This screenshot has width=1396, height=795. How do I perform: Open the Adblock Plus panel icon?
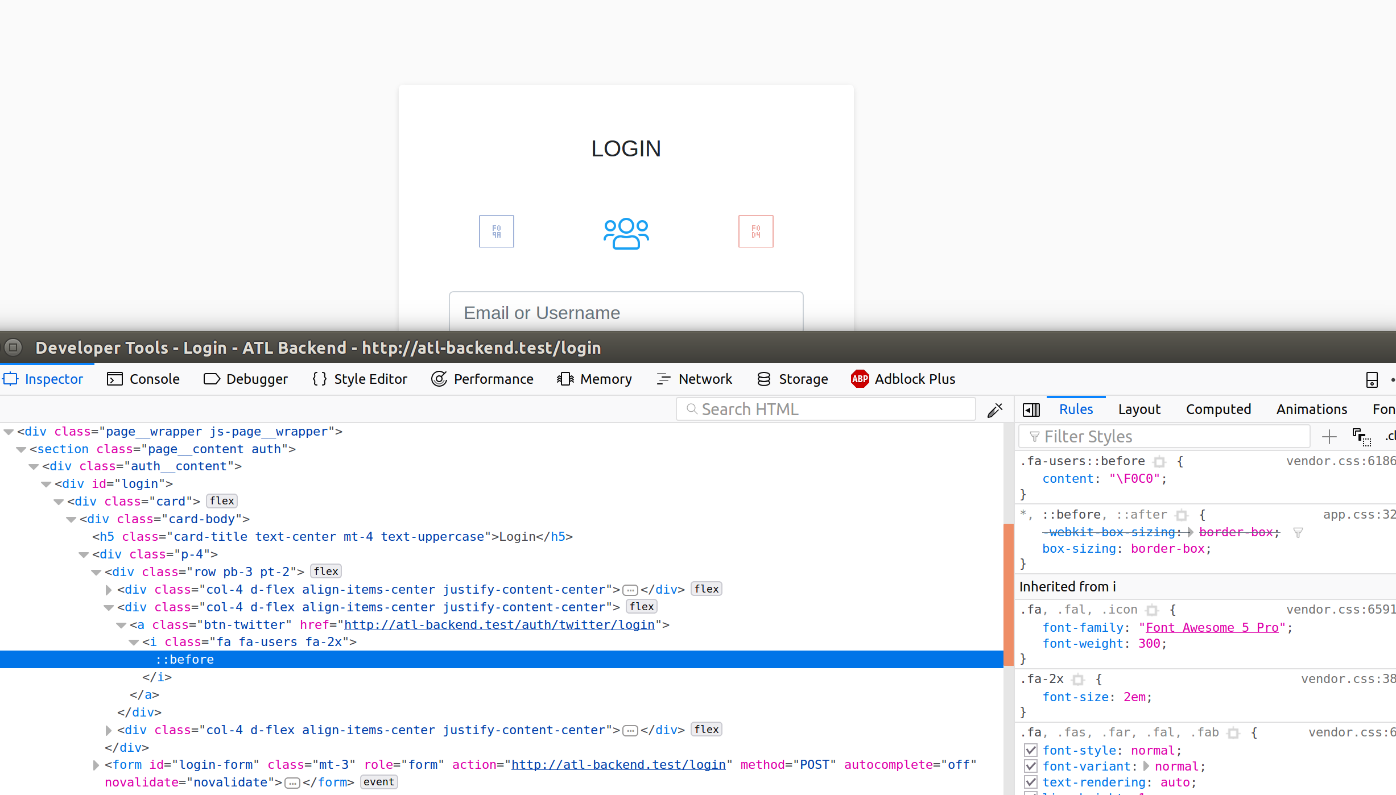[860, 379]
